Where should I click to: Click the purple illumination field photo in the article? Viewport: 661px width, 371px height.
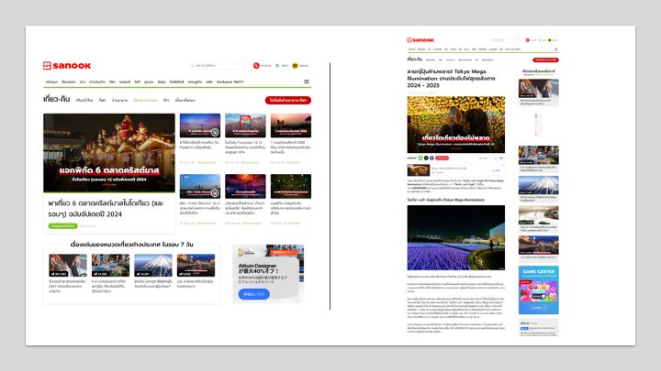(456, 237)
